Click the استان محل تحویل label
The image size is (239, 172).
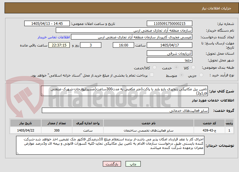tap(220, 53)
